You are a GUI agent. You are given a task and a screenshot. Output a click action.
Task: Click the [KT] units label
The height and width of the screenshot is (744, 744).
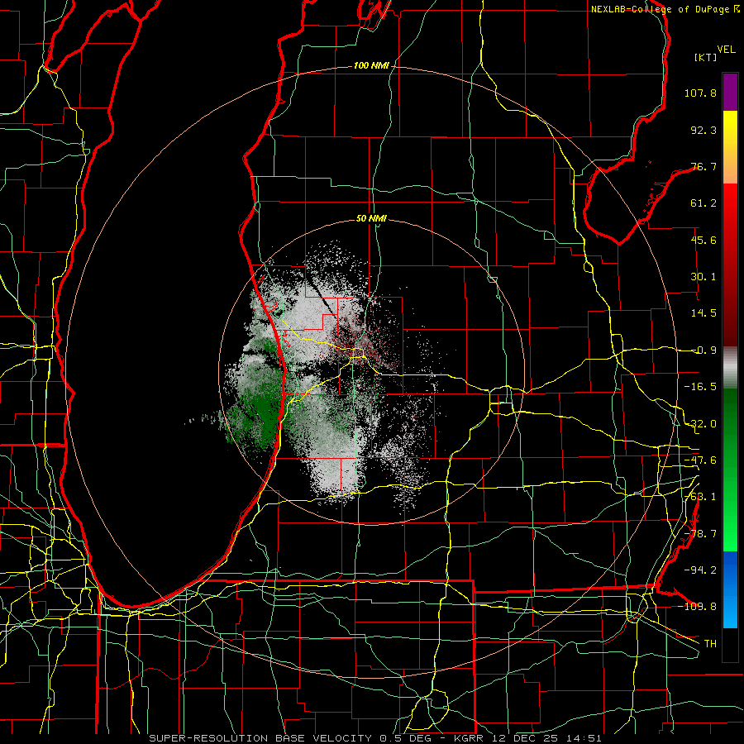[706, 57]
